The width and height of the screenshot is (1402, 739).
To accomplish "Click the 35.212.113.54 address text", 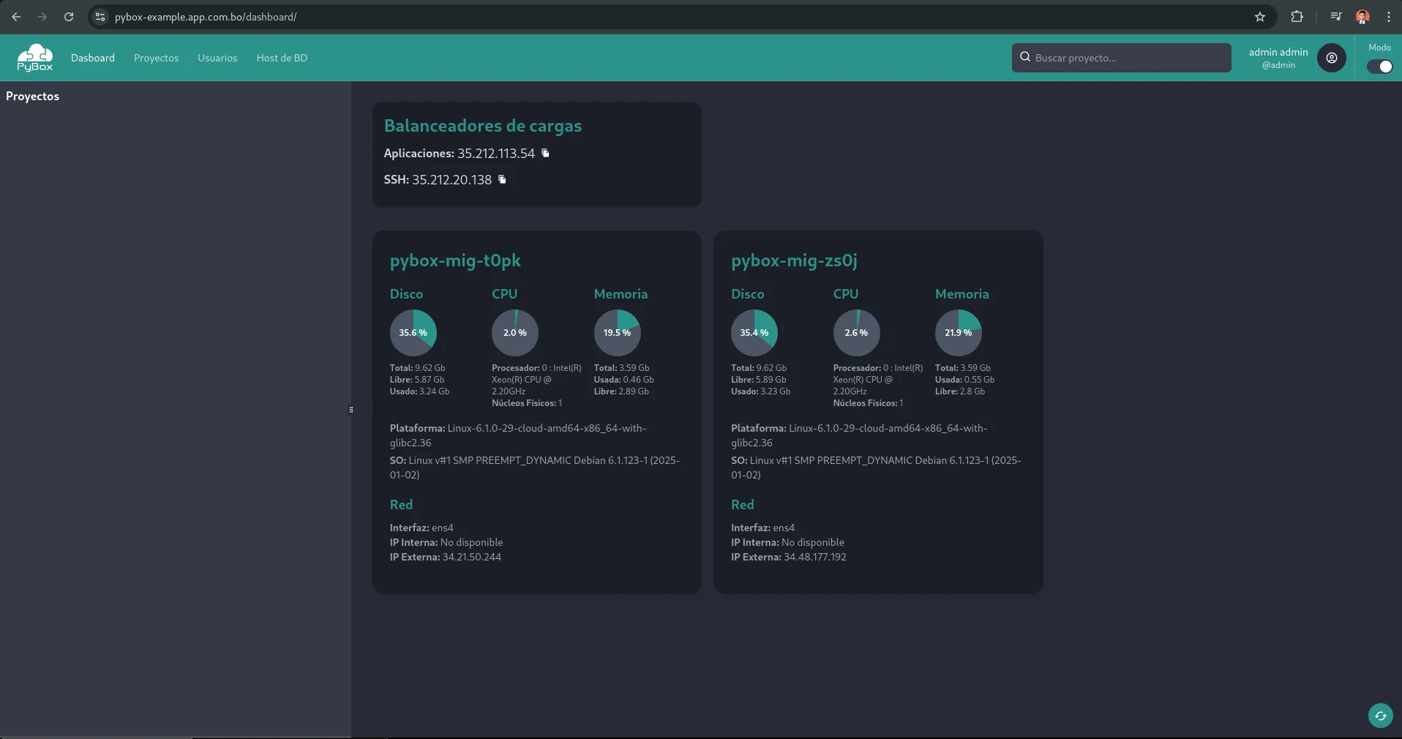I will point(496,153).
